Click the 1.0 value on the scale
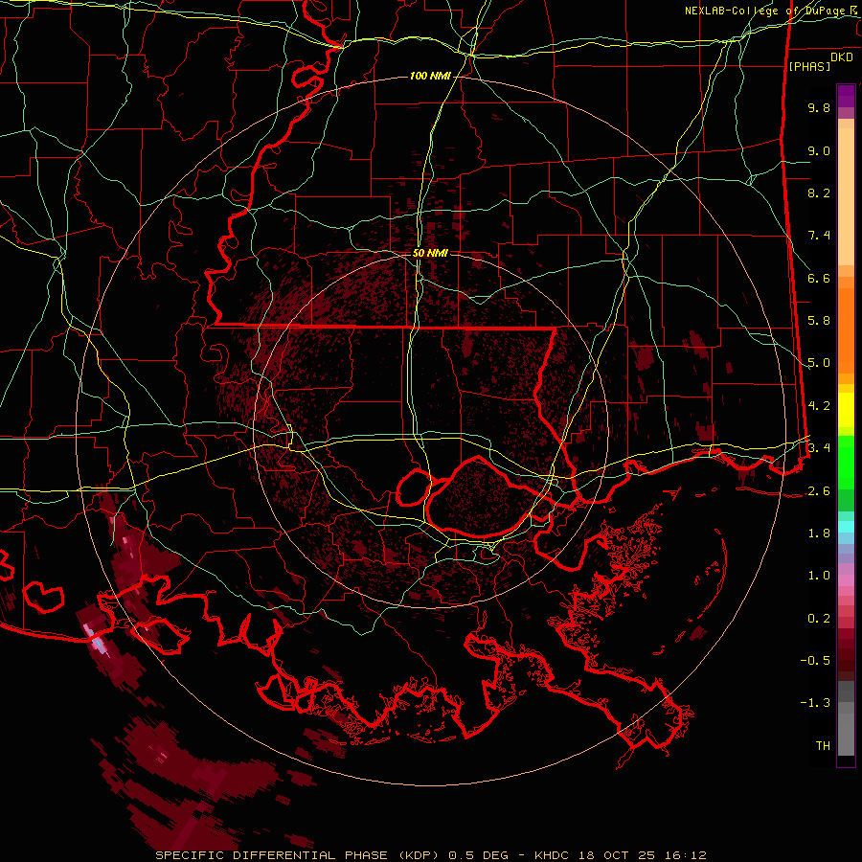Screen dimensions: 862x862 click(x=819, y=576)
